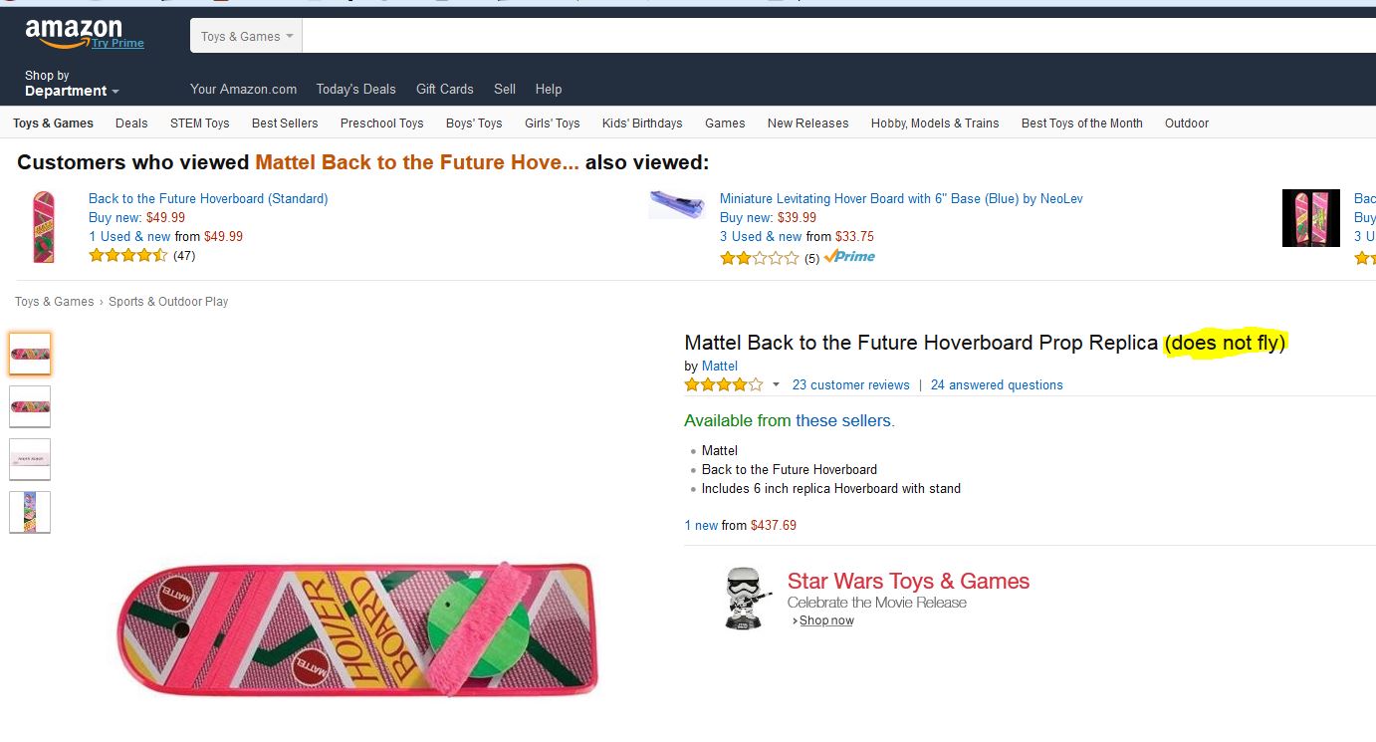Click the star rating under Mattel title
Image resolution: width=1376 pixels, height=742 pixels.
pyautogui.click(x=724, y=385)
